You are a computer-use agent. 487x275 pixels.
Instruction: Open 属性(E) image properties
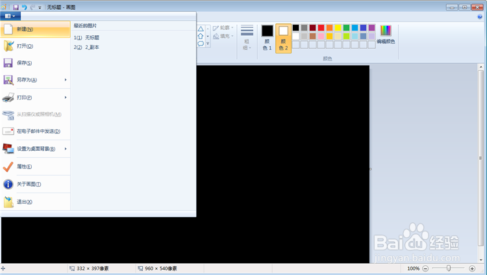click(36, 166)
